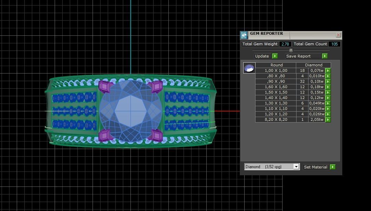The height and width of the screenshot is (211, 371).
Task: Click the green arrow for the ,80 X ,80 row
Action: click(x=328, y=76)
